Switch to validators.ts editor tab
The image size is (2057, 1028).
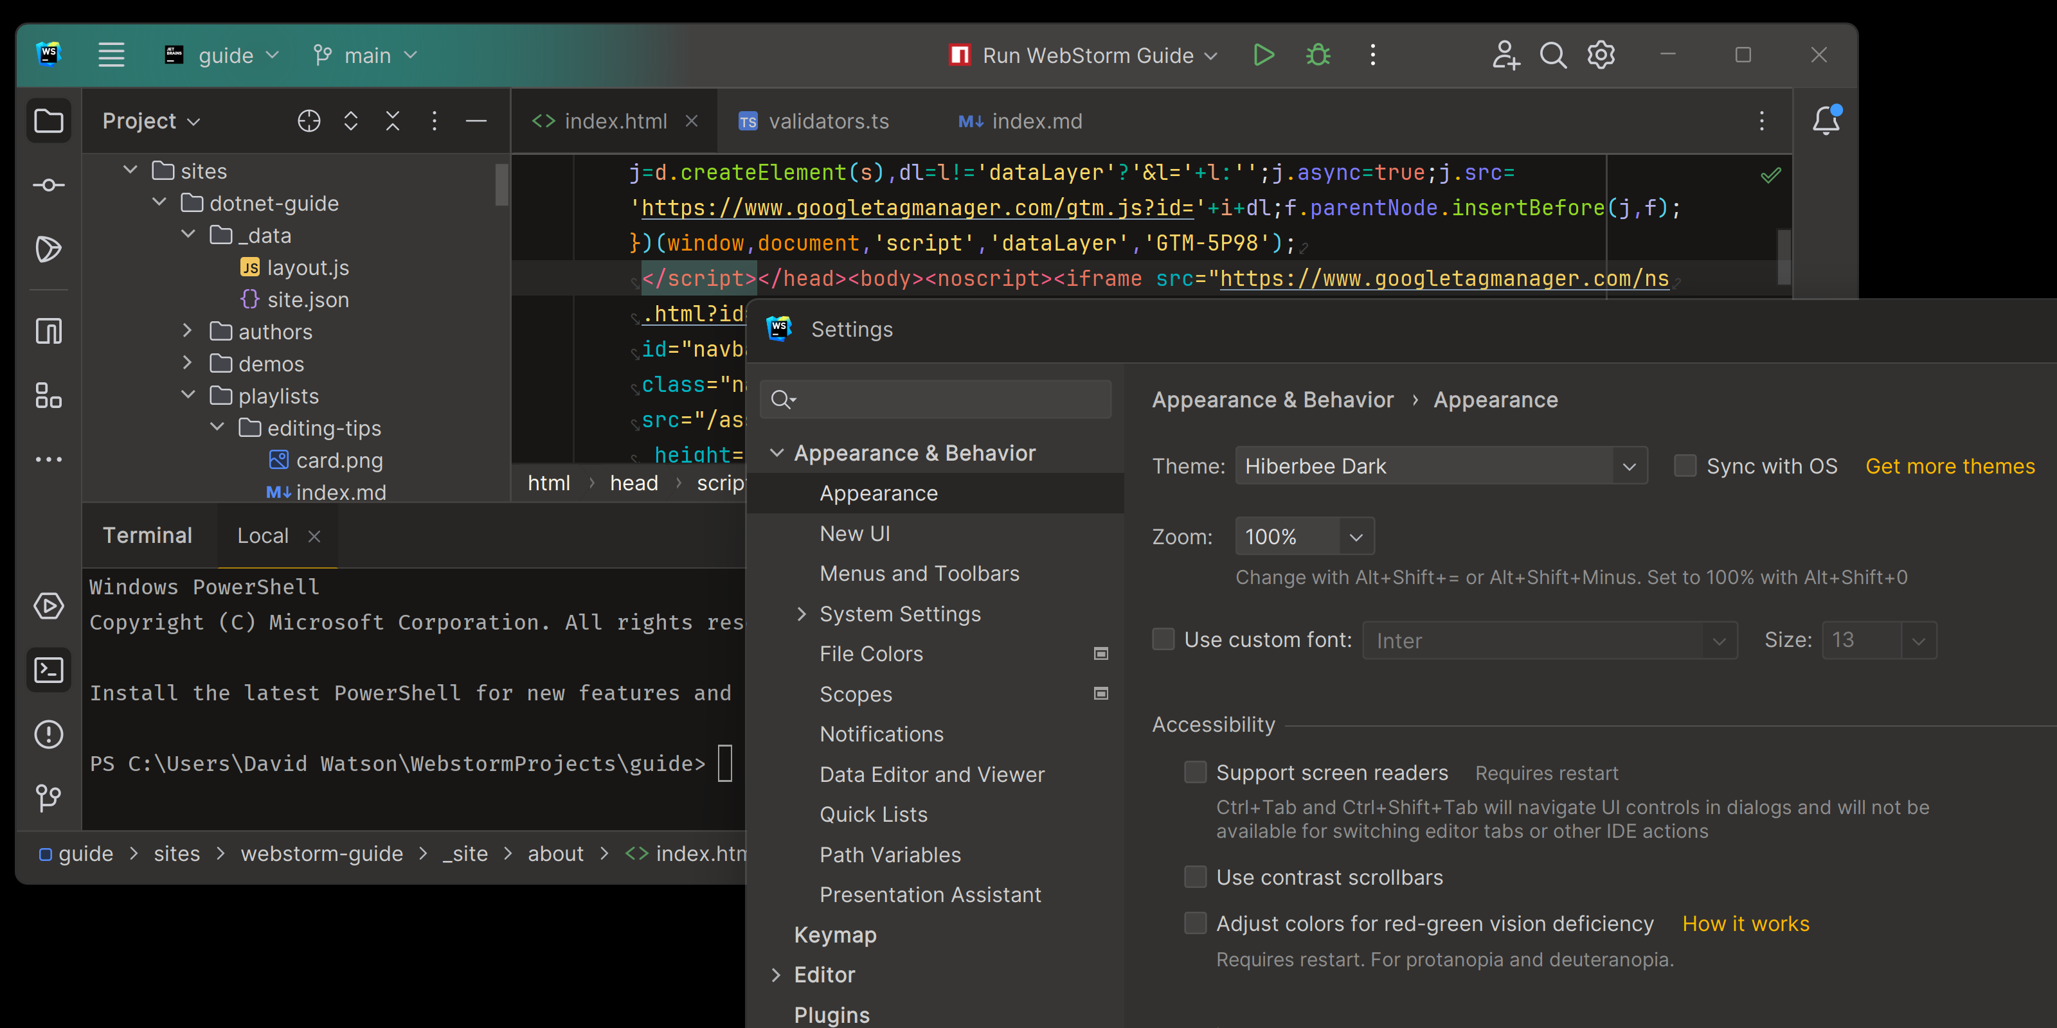pos(813,121)
